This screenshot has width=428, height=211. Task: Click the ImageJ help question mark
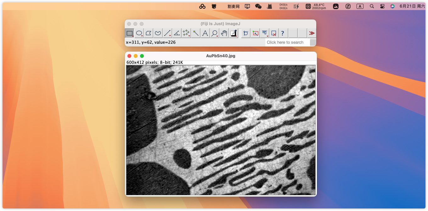point(283,33)
